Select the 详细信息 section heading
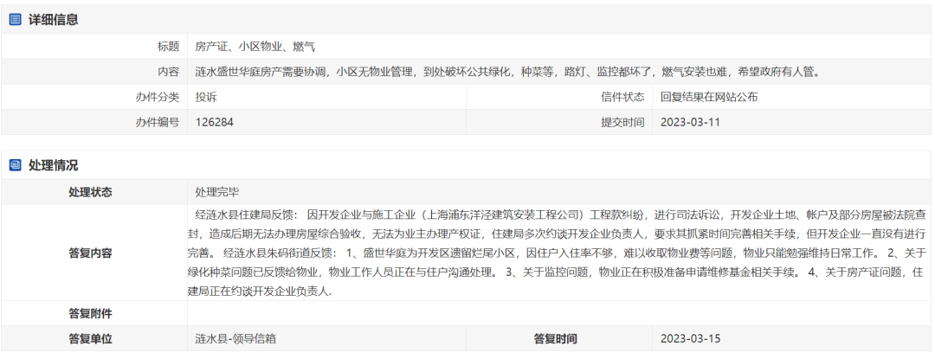Image resolution: width=935 pixels, height=359 pixels. click(x=52, y=19)
